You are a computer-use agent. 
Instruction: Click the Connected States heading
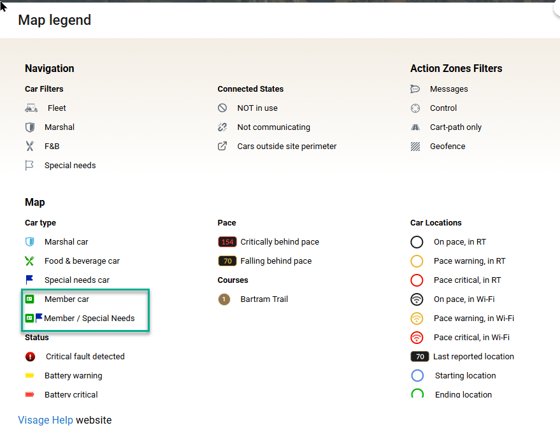250,89
